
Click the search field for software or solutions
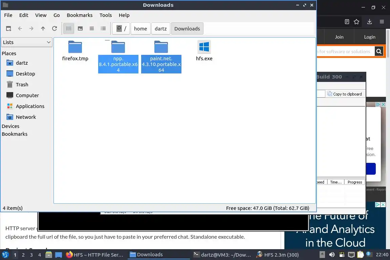tap(345, 51)
